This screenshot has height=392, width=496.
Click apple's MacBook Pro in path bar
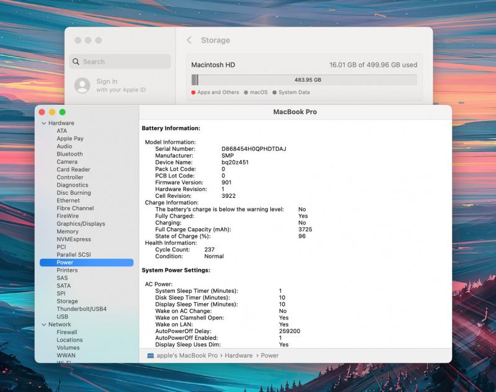(x=187, y=355)
